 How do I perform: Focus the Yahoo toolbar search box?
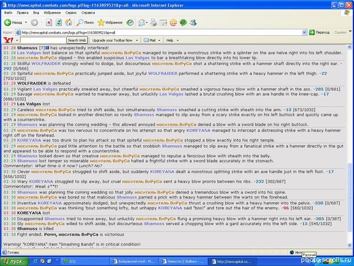point(43,40)
